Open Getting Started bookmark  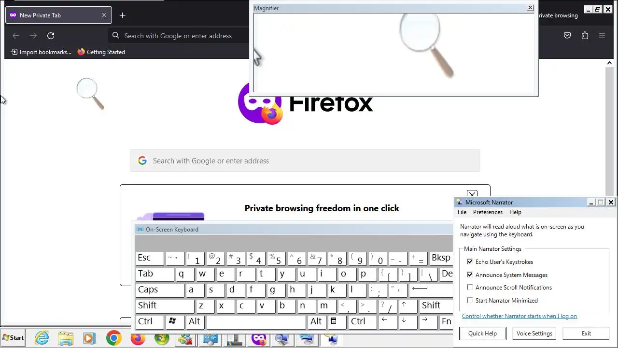[101, 52]
